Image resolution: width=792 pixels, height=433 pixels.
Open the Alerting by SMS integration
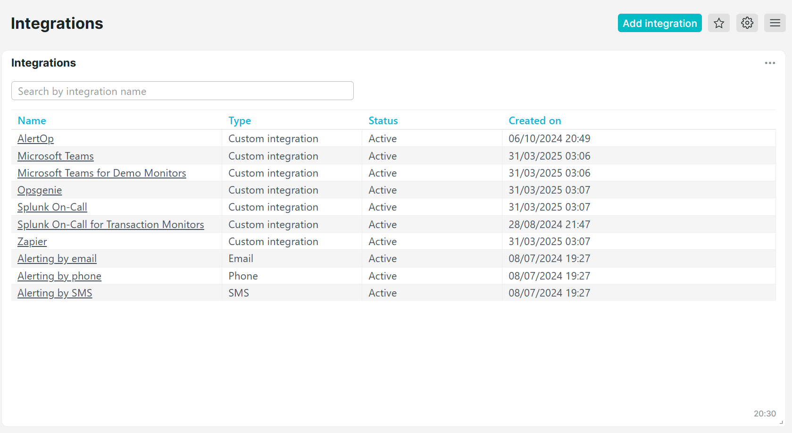55,293
